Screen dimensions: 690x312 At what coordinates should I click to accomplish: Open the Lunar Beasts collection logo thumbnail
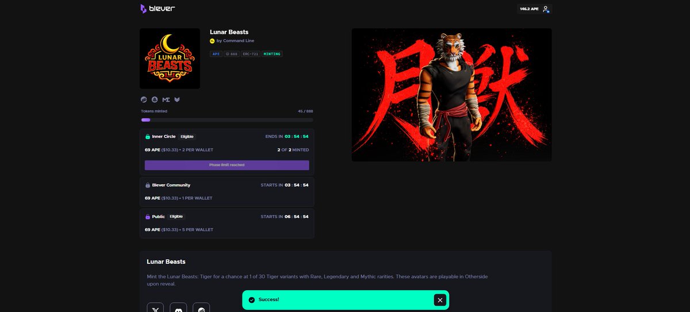pos(170,58)
